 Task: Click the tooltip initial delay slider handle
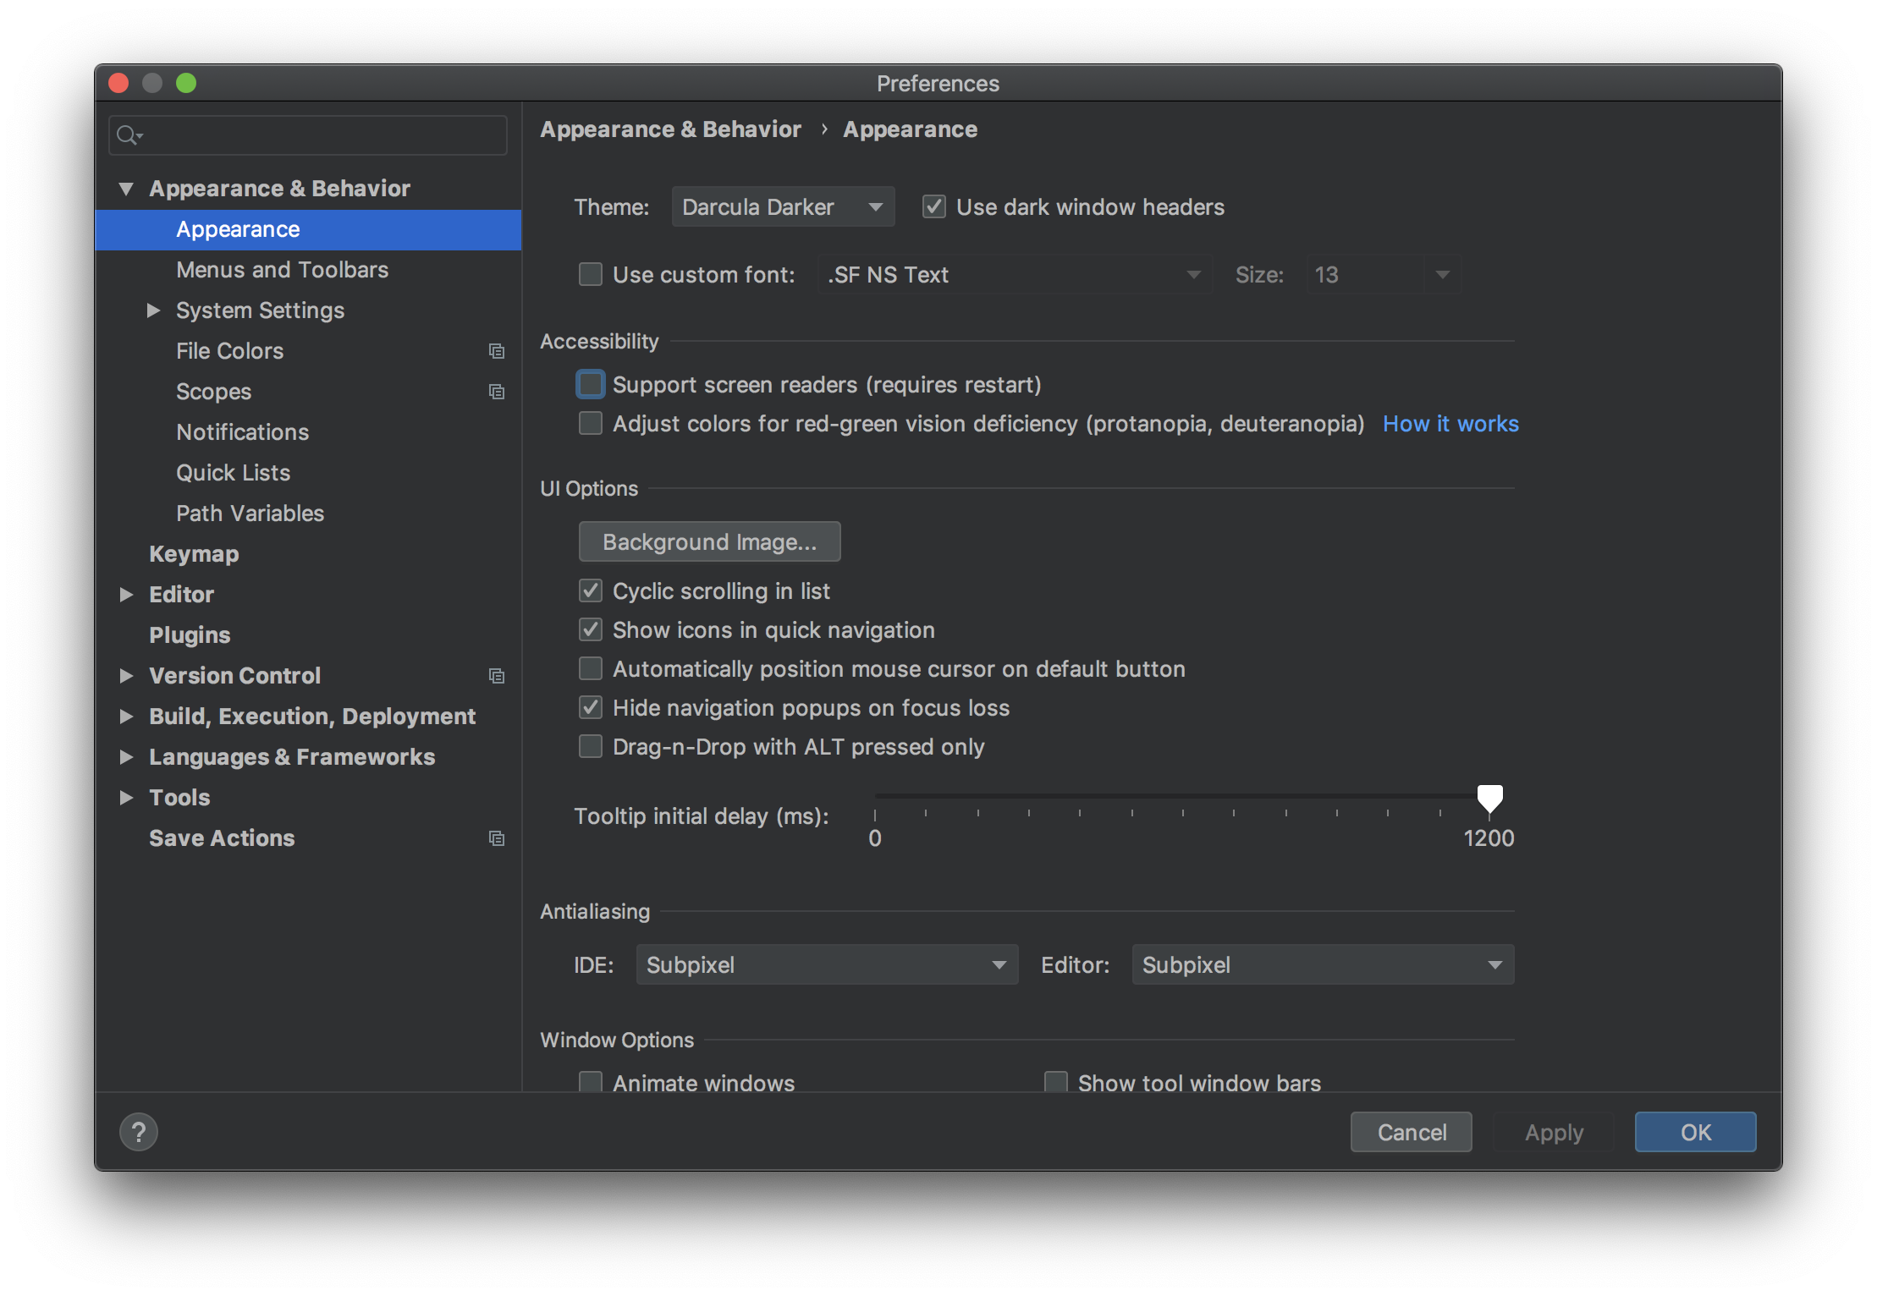1489,798
